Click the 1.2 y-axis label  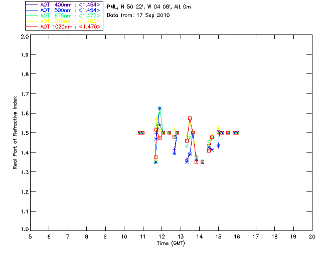[x=25, y=192]
